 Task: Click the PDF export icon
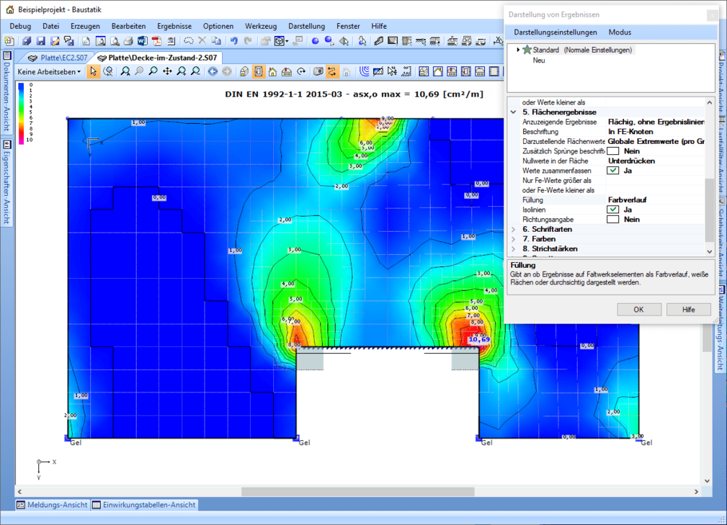point(155,41)
